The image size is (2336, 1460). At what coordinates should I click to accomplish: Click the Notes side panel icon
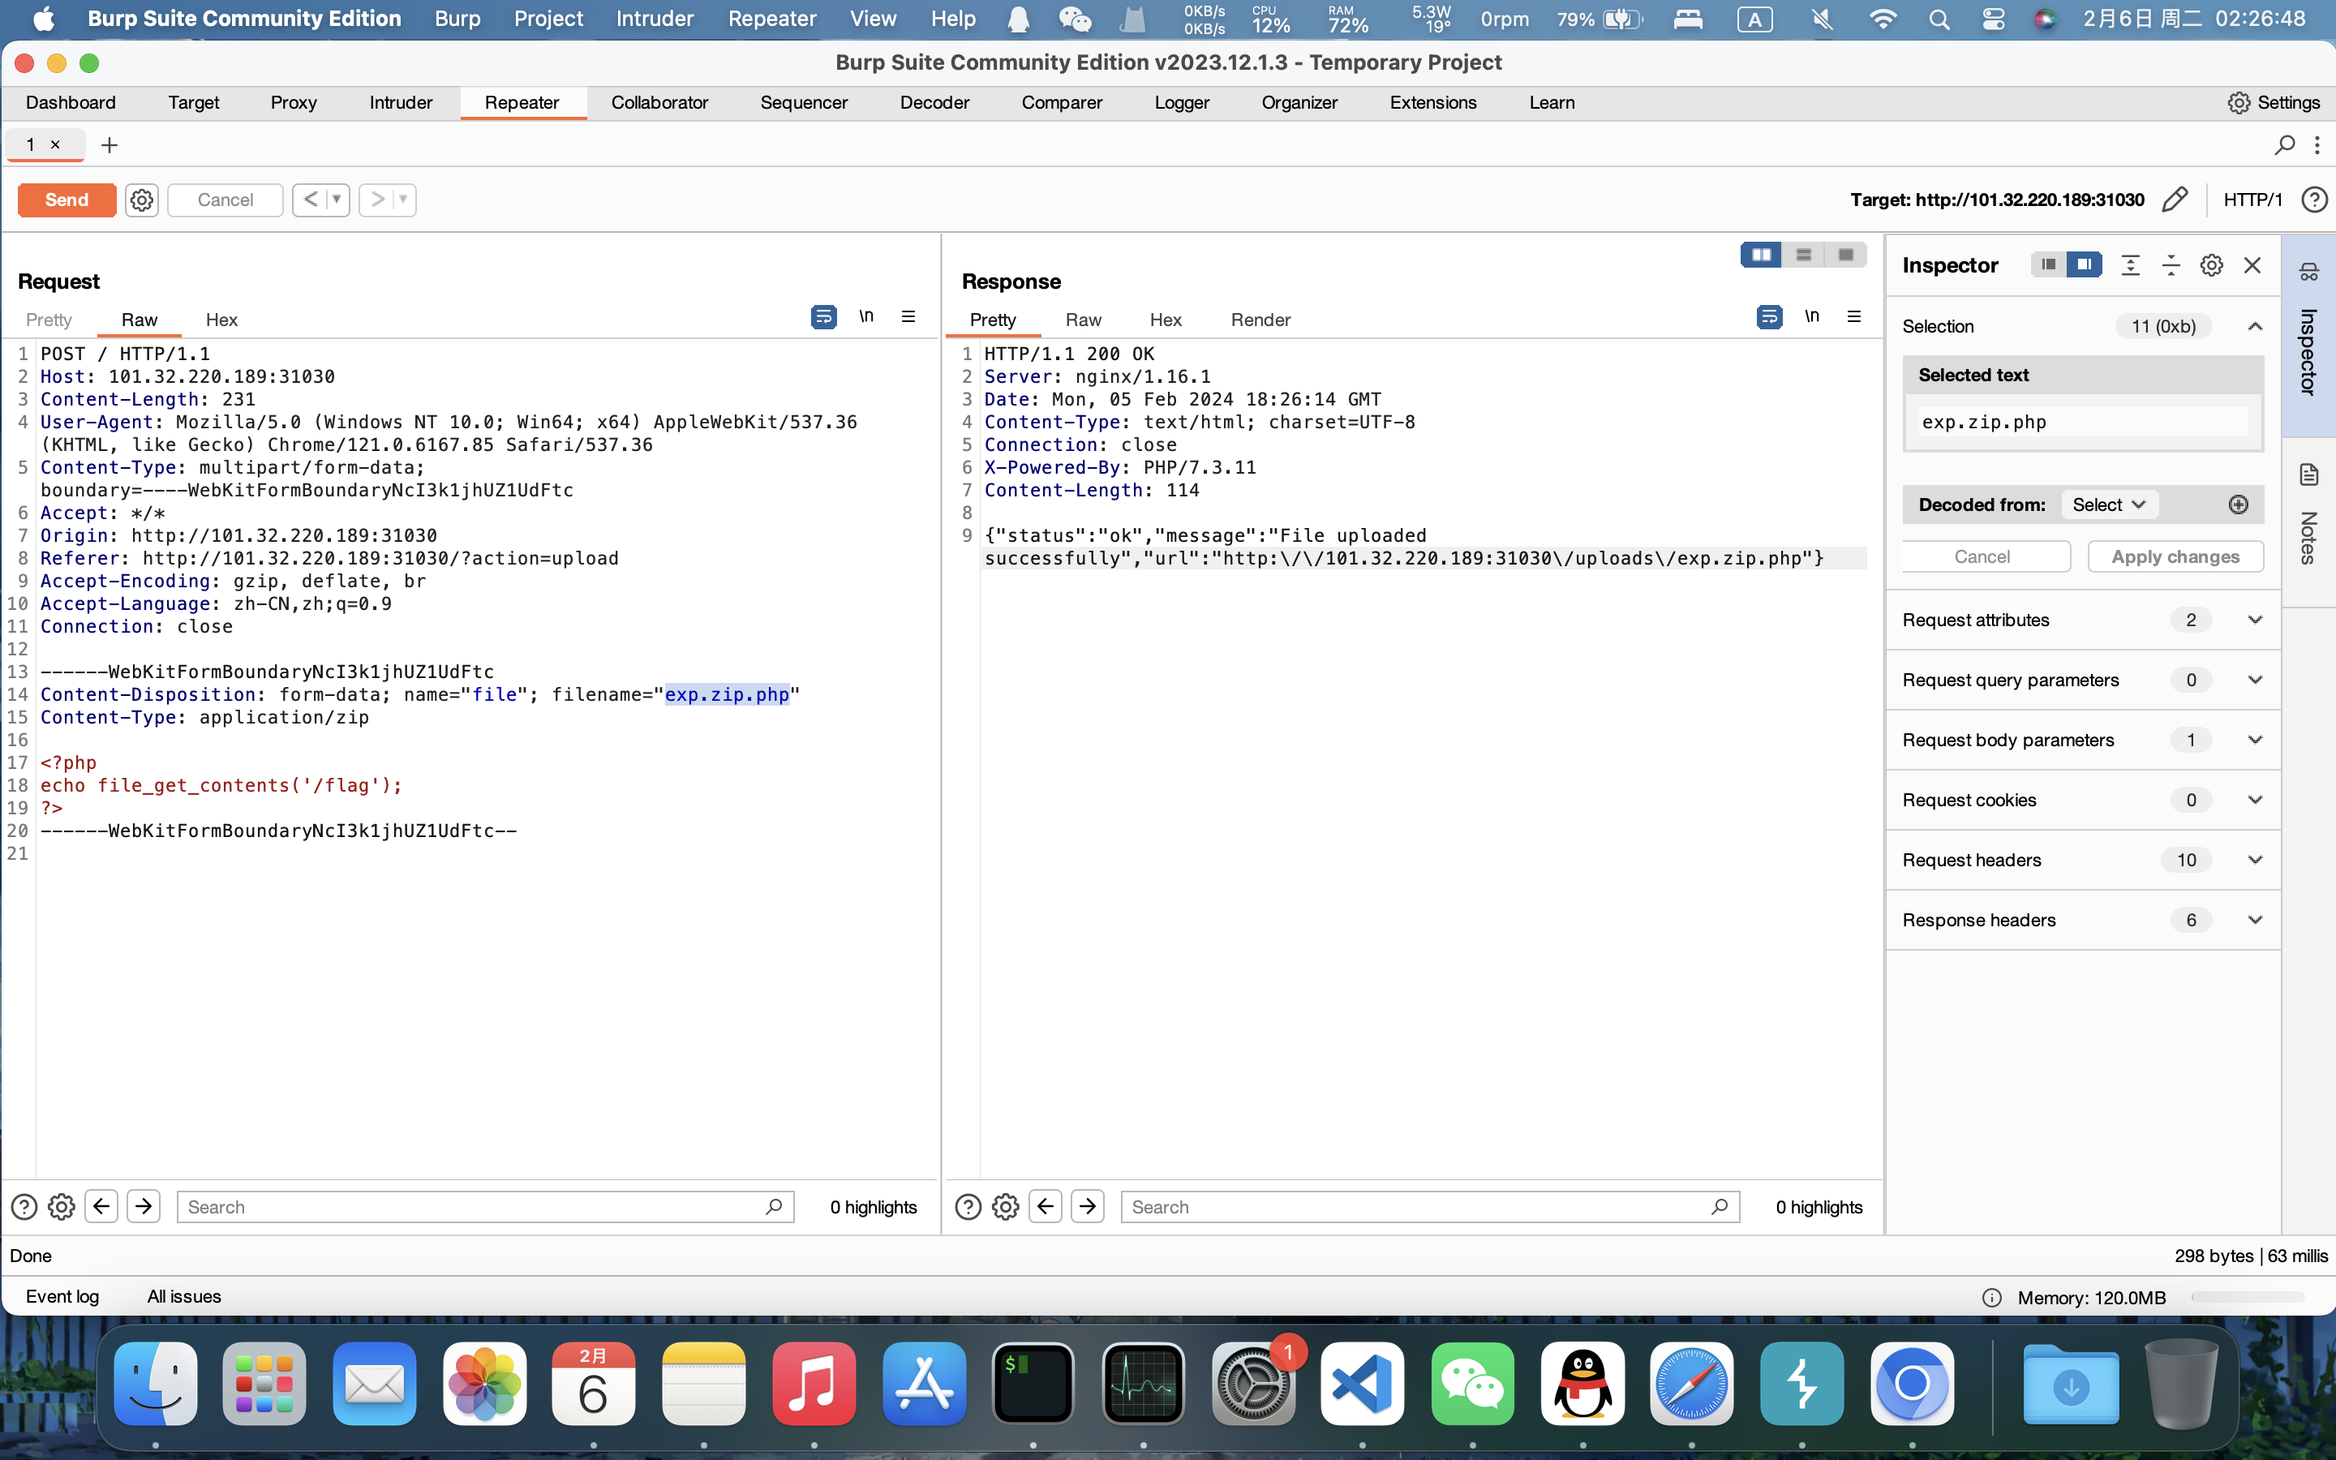pyautogui.click(x=2308, y=475)
